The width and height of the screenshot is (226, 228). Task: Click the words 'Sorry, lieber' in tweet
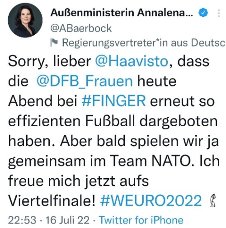(49, 62)
